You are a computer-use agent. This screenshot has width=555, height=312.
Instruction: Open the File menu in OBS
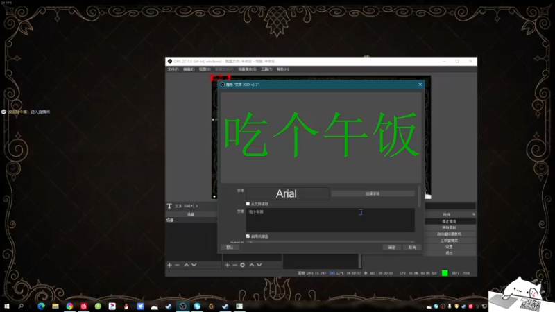coord(173,69)
